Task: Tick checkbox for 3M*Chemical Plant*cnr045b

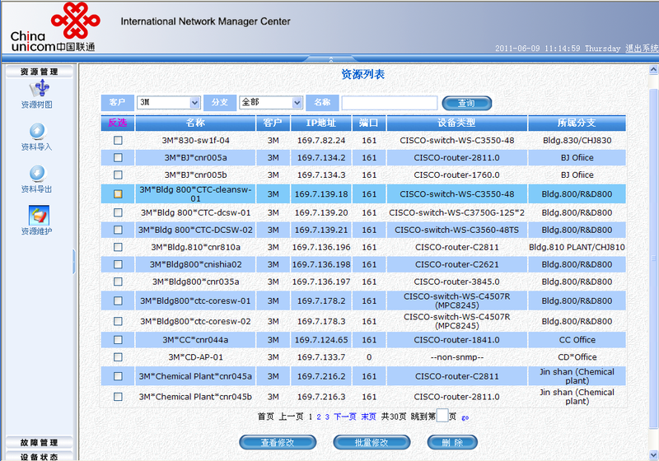Action: click(118, 397)
